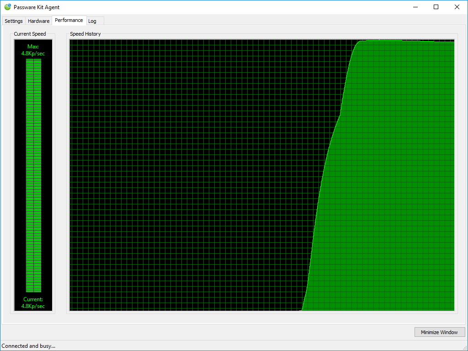Minimize the window from the title bar
The width and height of the screenshot is (468, 351).
(415, 7)
